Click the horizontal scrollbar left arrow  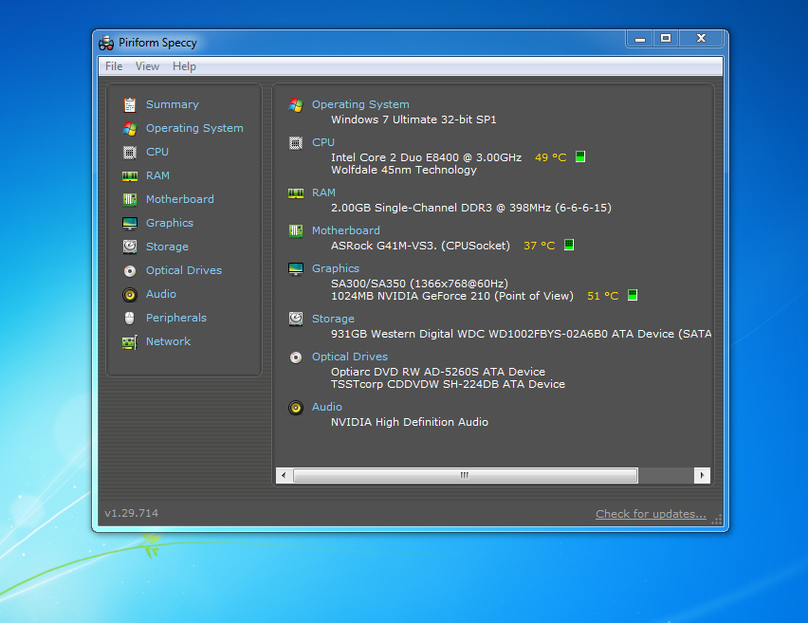point(284,475)
